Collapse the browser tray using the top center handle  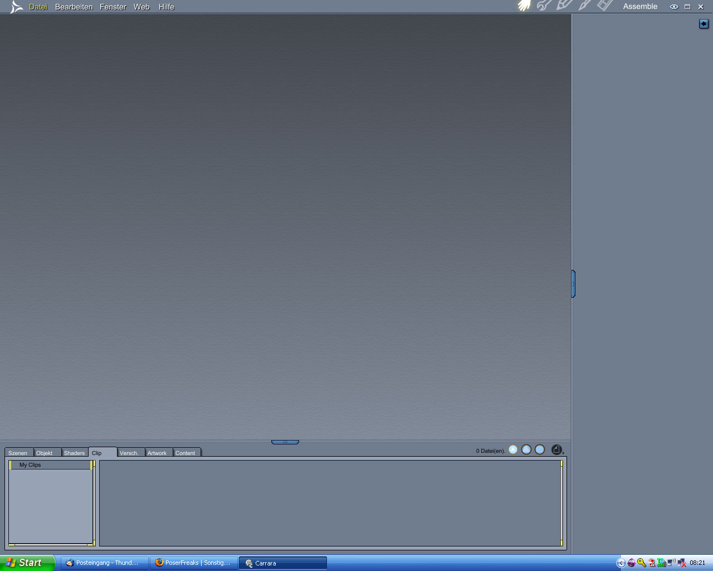point(285,442)
